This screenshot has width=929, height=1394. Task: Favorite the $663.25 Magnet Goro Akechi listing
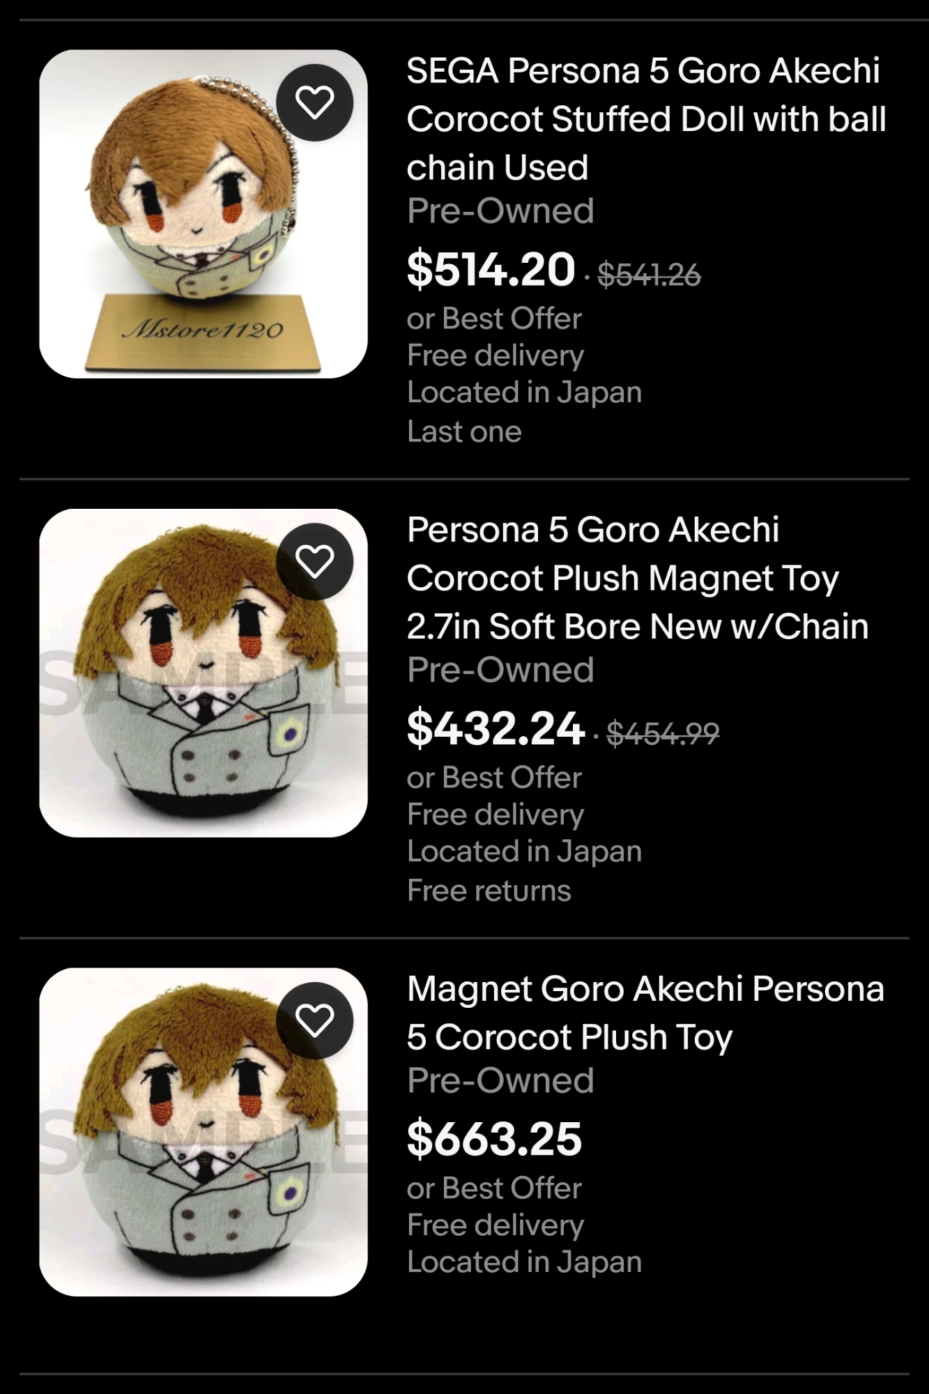point(314,1020)
